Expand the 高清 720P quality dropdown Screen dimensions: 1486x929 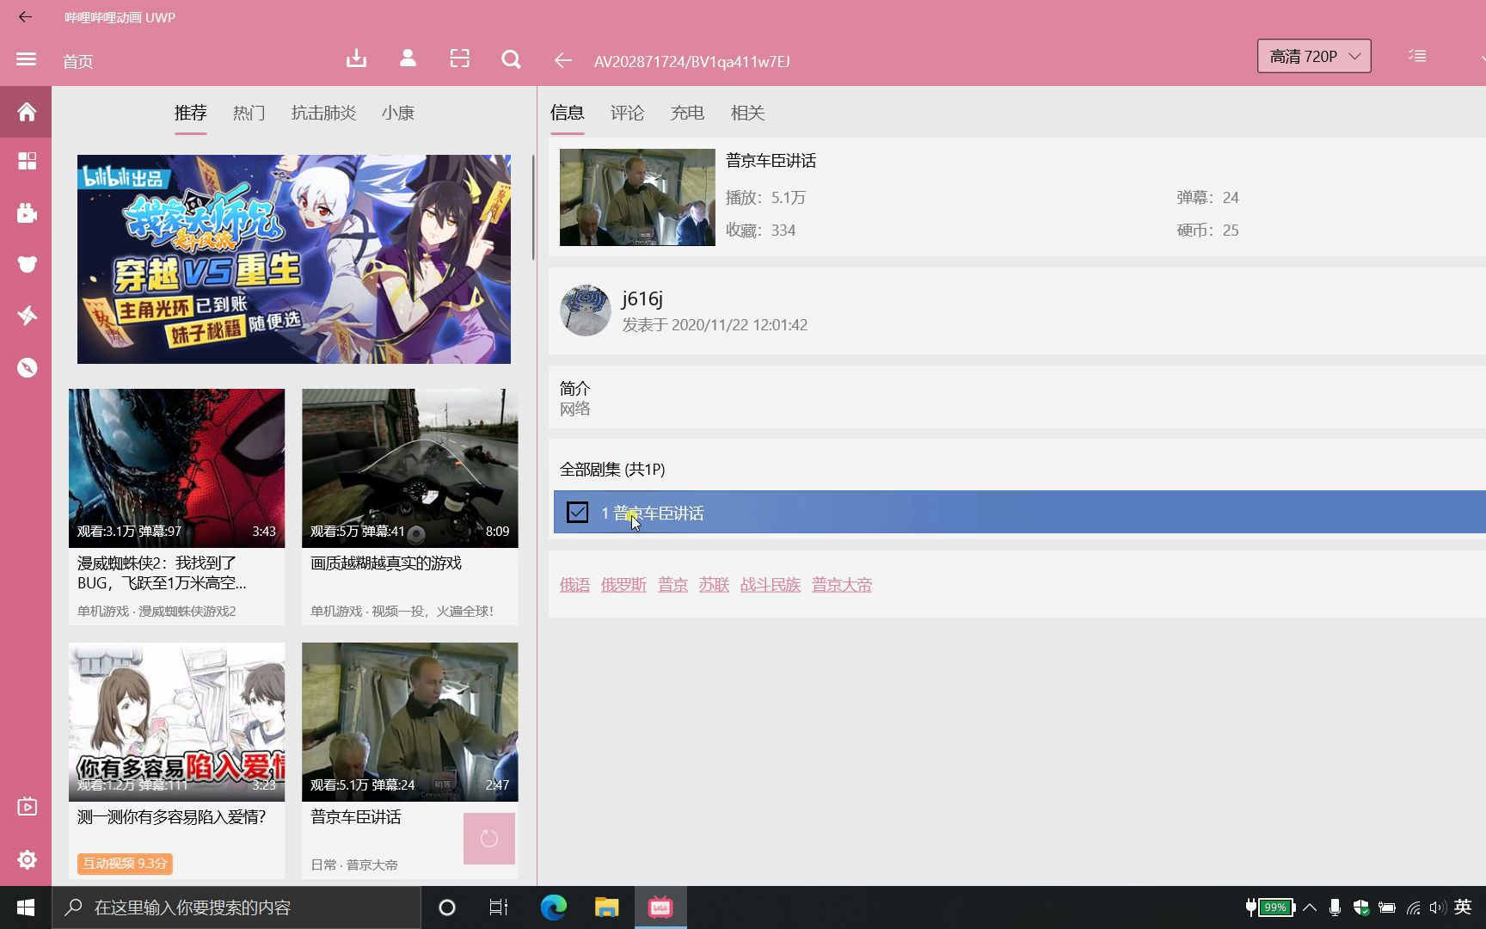[x=1314, y=56]
